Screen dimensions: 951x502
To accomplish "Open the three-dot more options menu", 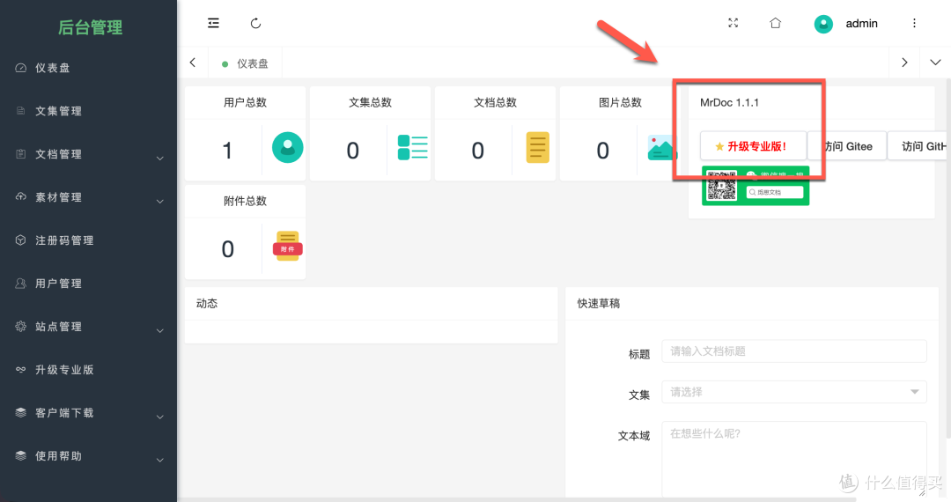I will tap(914, 23).
